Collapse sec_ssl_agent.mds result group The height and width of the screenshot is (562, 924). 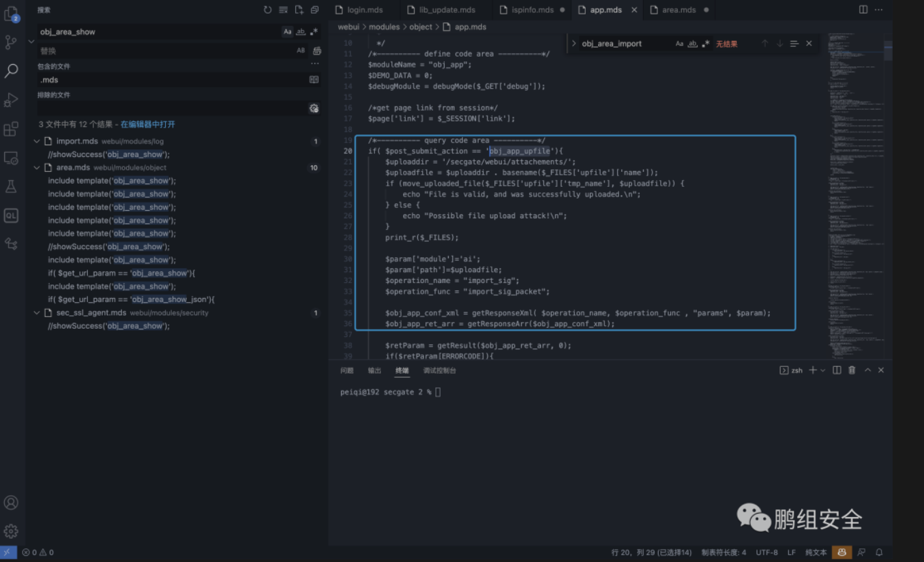[37, 313]
